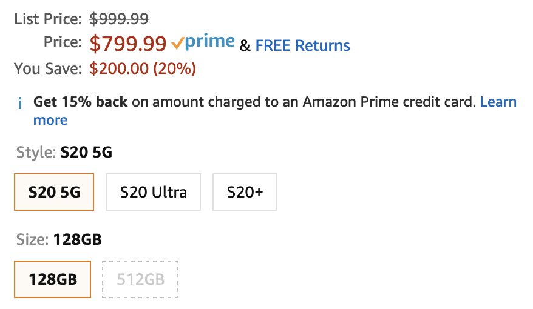Click the "List Price:" label

coord(48,19)
